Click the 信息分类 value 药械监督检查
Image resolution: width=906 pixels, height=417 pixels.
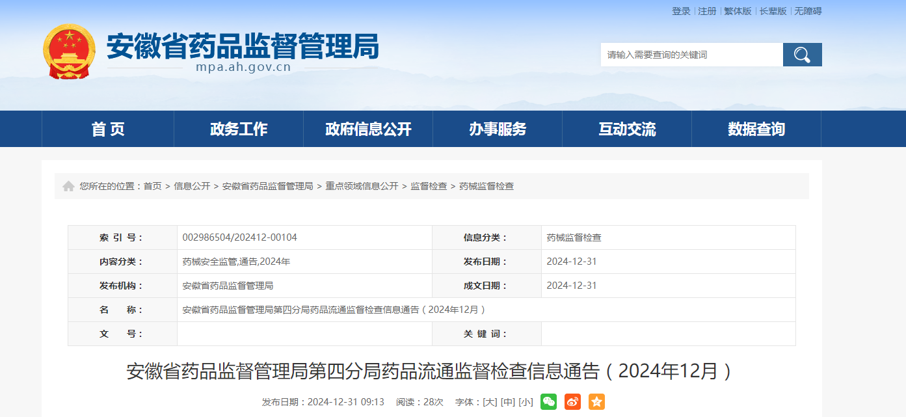[x=574, y=237]
